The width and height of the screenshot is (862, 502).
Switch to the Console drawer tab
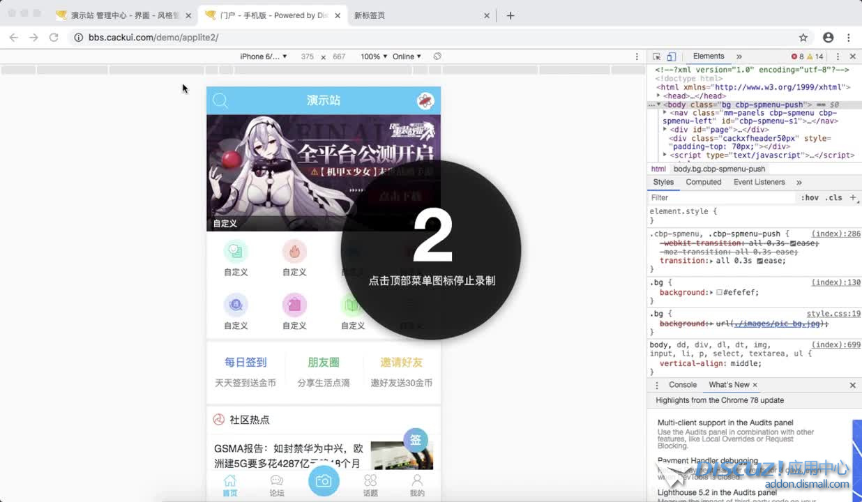683,385
